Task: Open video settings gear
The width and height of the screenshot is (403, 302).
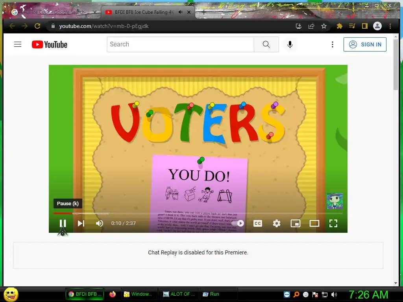Action: pyautogui.click(x=277, y=223)
